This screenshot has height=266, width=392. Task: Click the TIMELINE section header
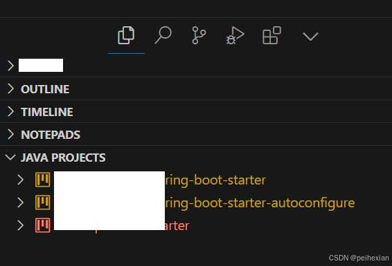[x=196, y=111]
